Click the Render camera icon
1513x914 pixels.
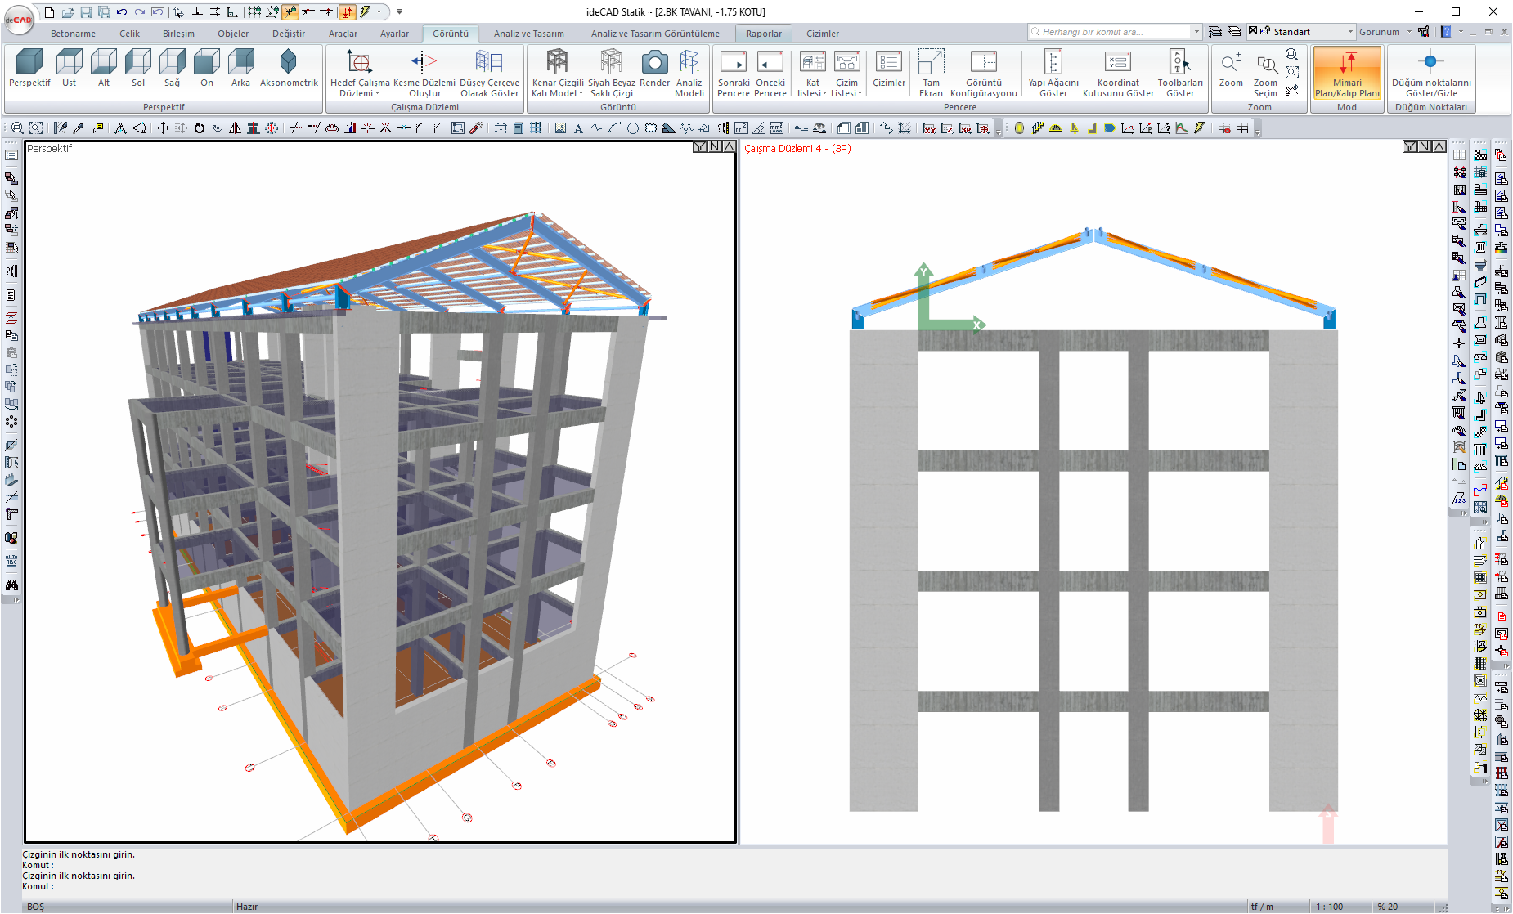[x=654, y=62]
